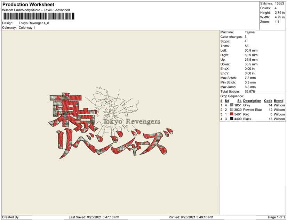Image resolution: width=287 pixels, height=220 pixels.
Task: Click the 'Created By:' footer label
Action: [11, 217]
